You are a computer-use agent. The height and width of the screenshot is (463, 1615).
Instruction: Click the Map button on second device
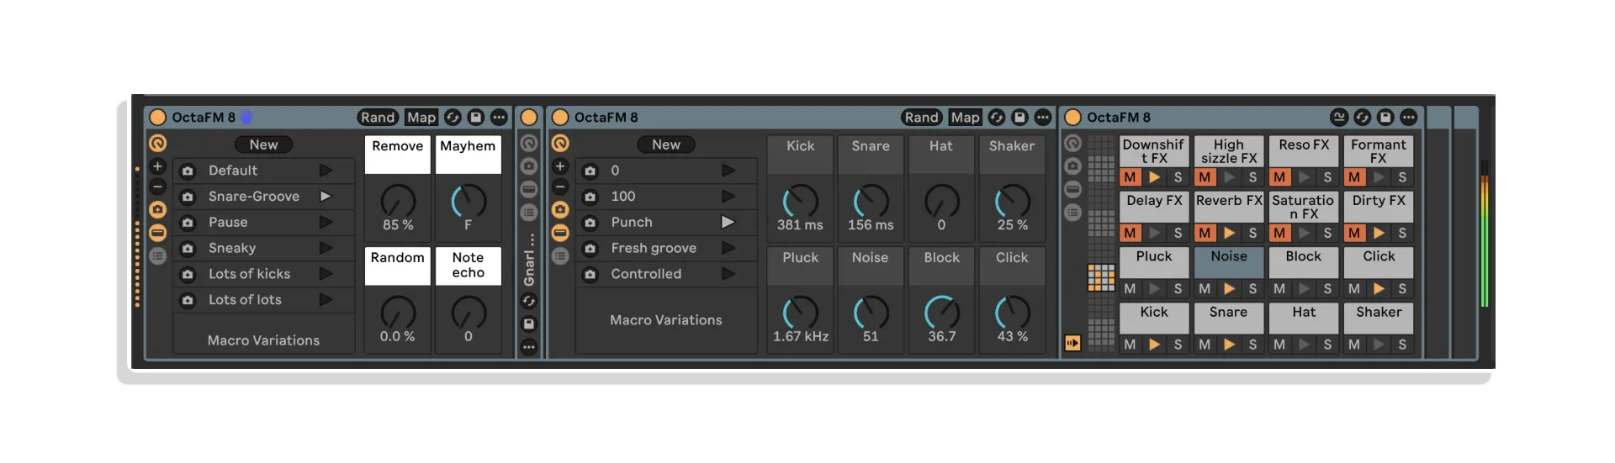(x=965, y=118)
